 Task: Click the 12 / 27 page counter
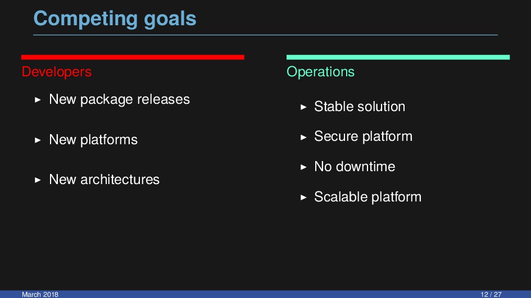491,294
